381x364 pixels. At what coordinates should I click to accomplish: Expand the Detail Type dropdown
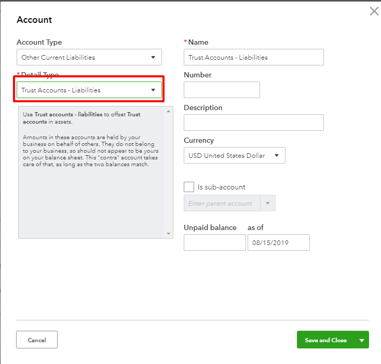pyautogui.click(x=89, y=90)
